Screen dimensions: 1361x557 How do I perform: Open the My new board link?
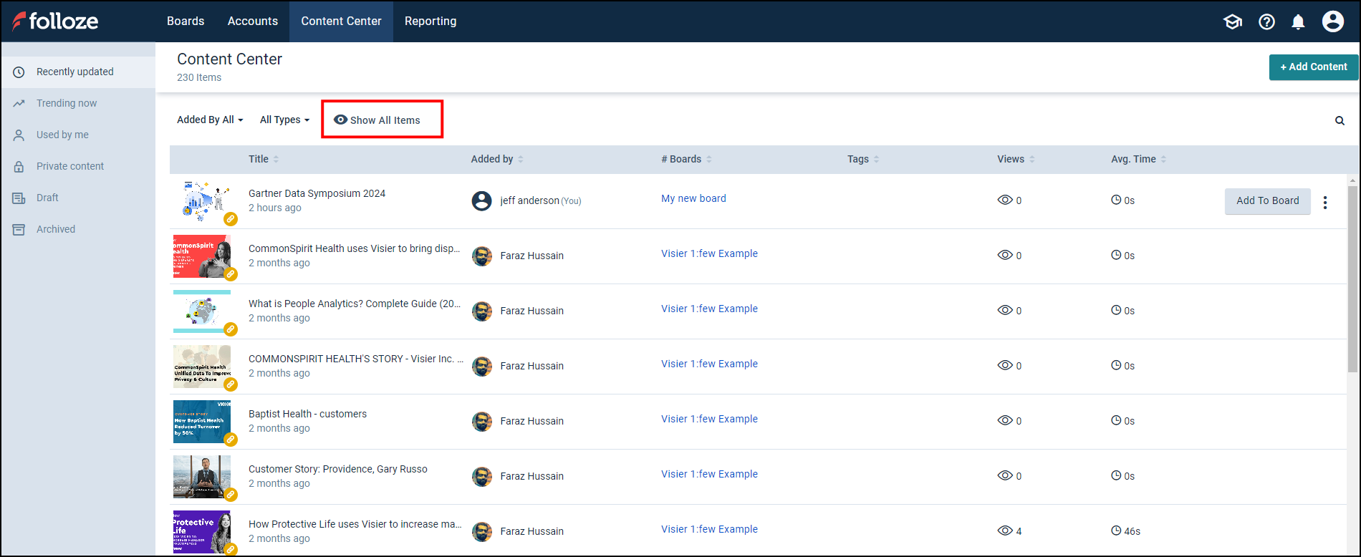tap(693, 198)
